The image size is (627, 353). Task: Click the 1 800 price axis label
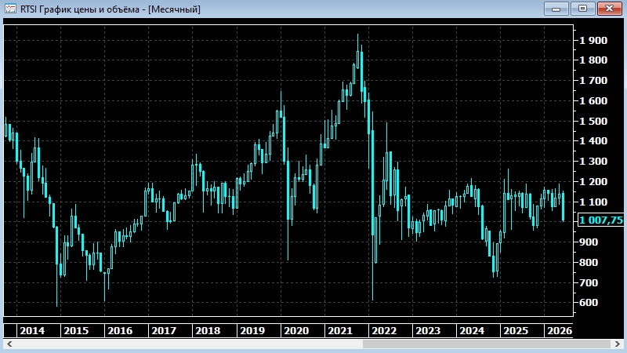coord(593,60)
